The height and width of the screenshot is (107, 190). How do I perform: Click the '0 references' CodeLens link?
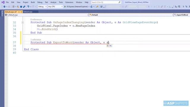click(x=36, y=20)
